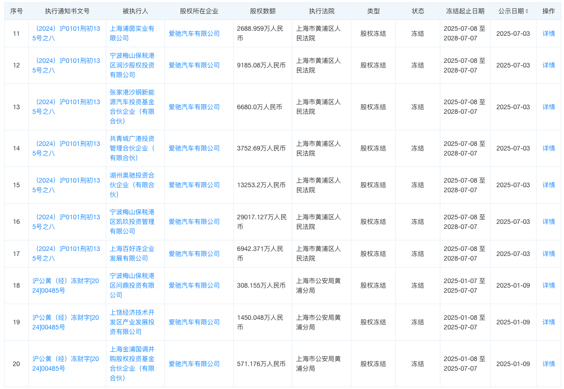This screenshot has height=389, width=564.
Task: Open 上饶经济技术开发区产业发展投资有限公司 link
Action: point(132,322)
